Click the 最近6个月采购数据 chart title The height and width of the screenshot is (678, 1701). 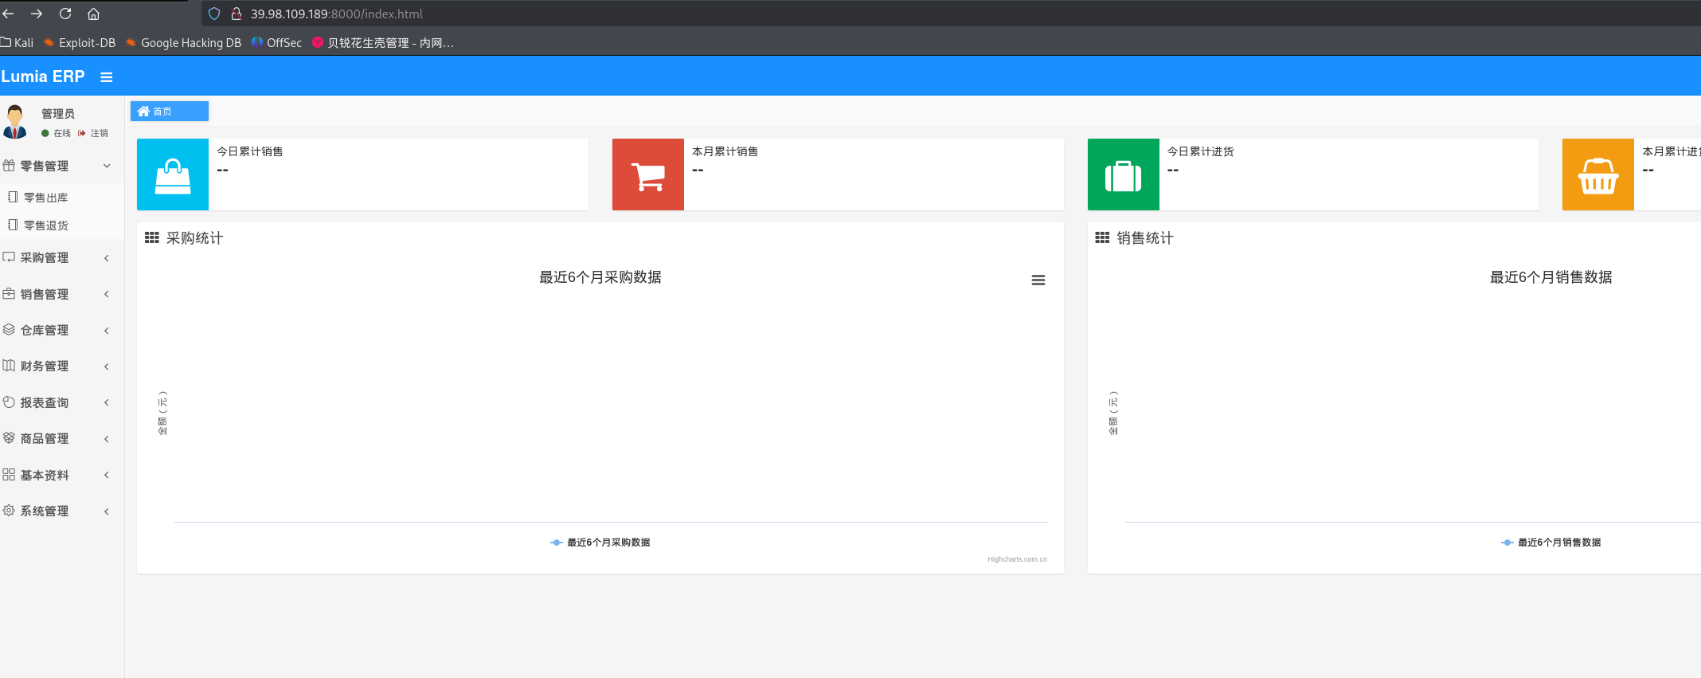point(600,277)
